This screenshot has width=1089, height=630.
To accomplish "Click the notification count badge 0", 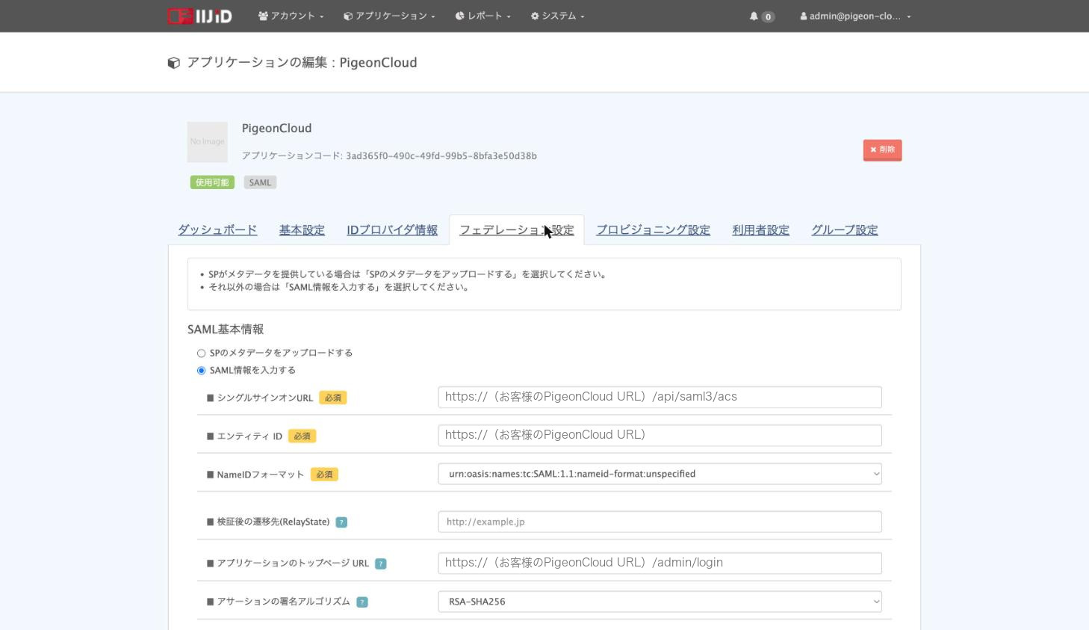I will tap(768, 16).
